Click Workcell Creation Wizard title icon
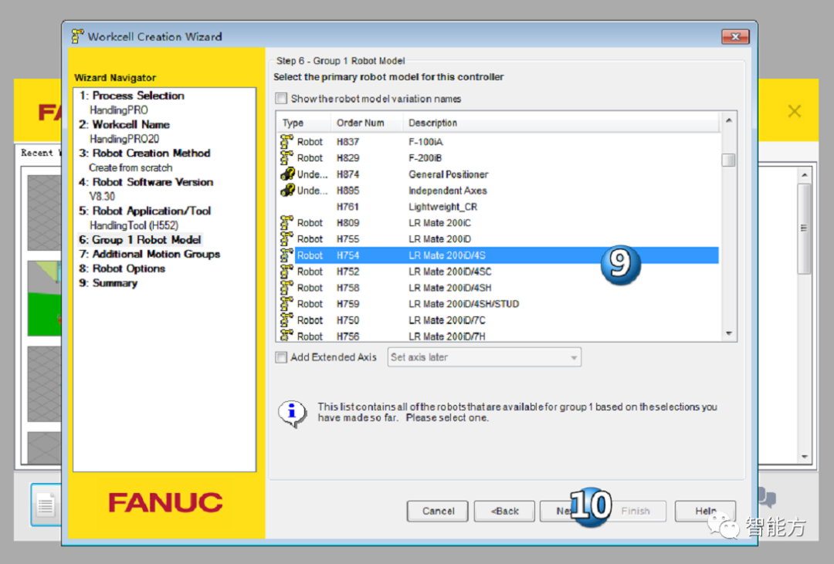This screenshot has height=564, width=834. tap(78, 36)
